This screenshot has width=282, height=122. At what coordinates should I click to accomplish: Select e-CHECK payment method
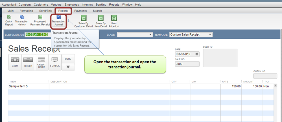55,62
